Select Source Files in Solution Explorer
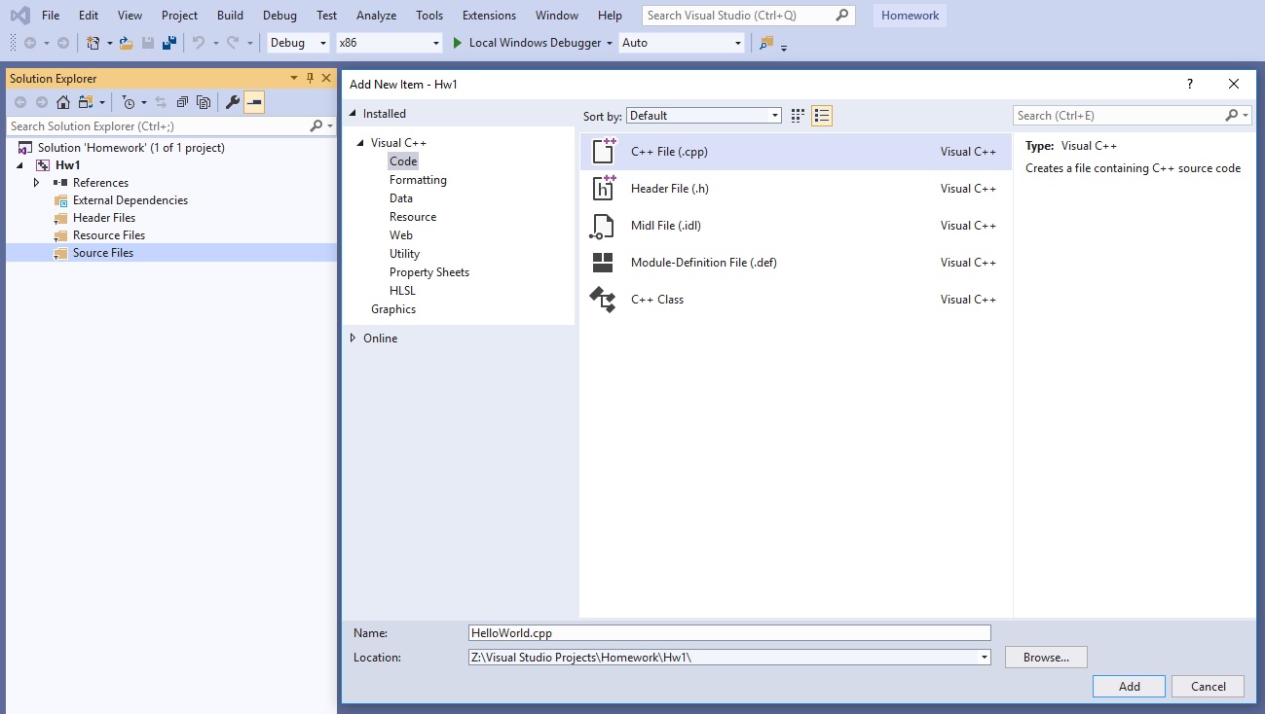1265x714 pixels. click(x=171, y=253)
